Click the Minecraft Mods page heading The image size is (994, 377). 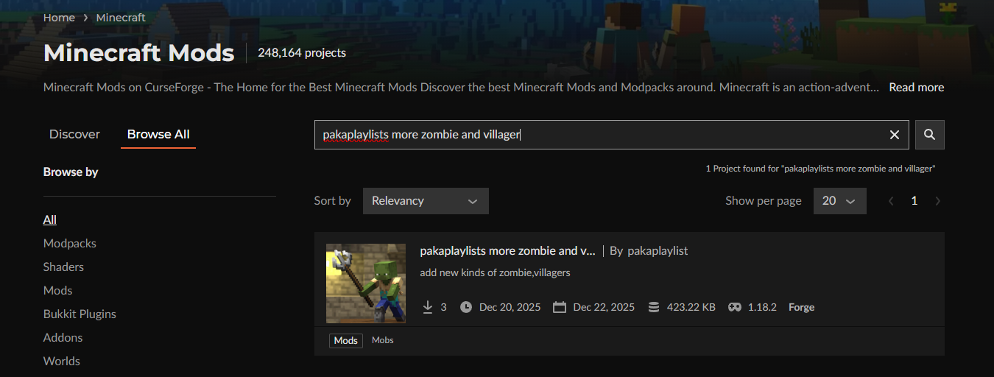coord(139,53)
